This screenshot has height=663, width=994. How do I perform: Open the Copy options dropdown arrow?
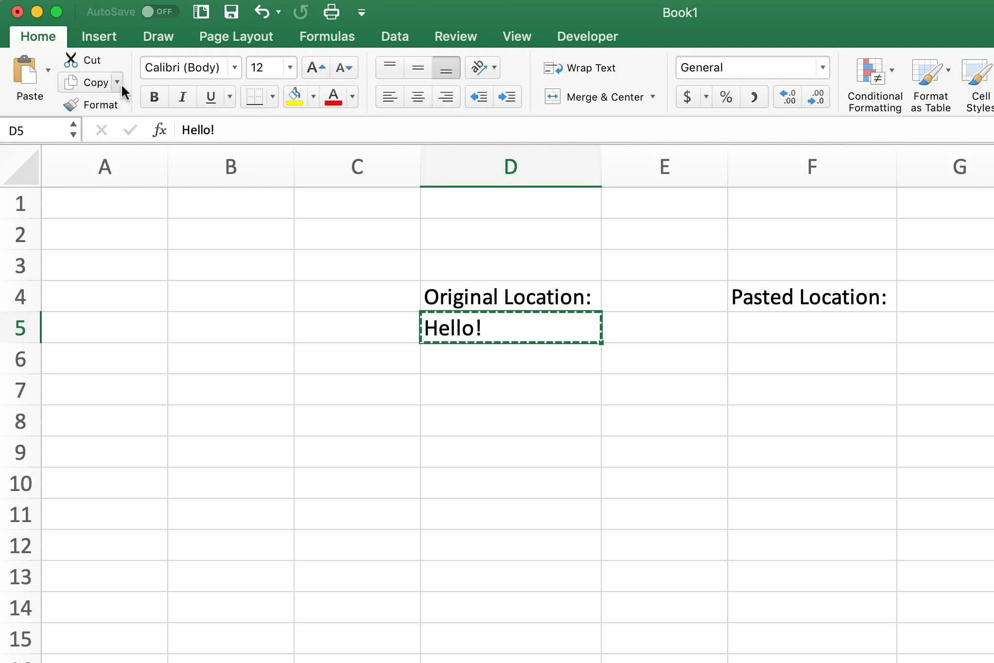(117, 82)
